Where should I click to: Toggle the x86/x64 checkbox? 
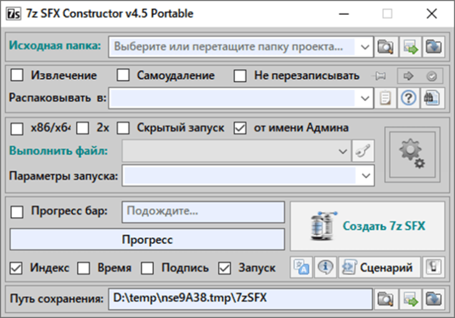pos(17,128)
